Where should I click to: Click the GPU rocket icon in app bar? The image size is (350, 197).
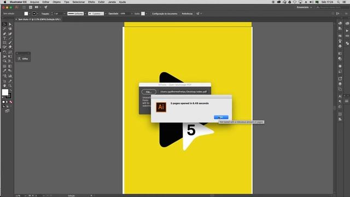[45, 7]
